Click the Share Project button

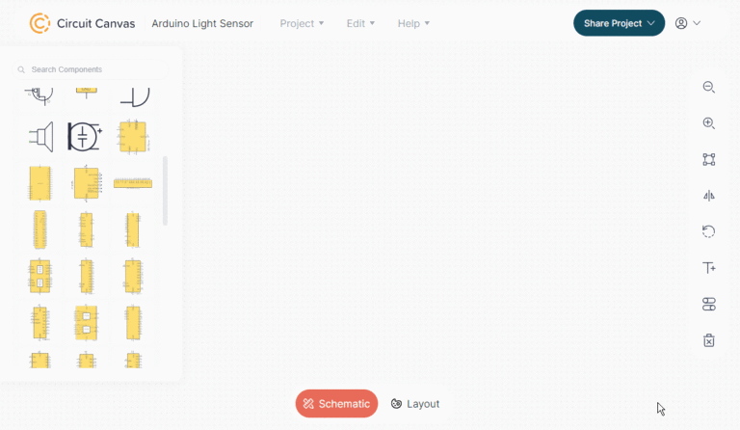click(619, 23)
